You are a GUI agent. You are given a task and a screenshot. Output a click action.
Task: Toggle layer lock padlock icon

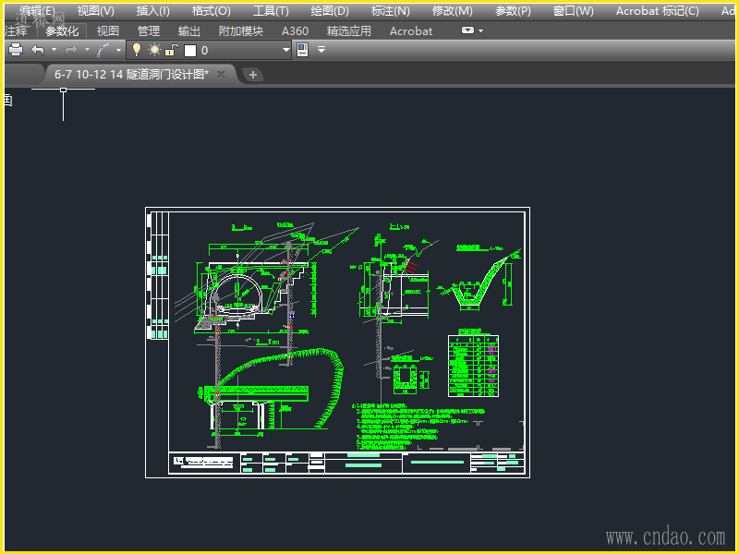pyautogui.click(x=171, y=50)
